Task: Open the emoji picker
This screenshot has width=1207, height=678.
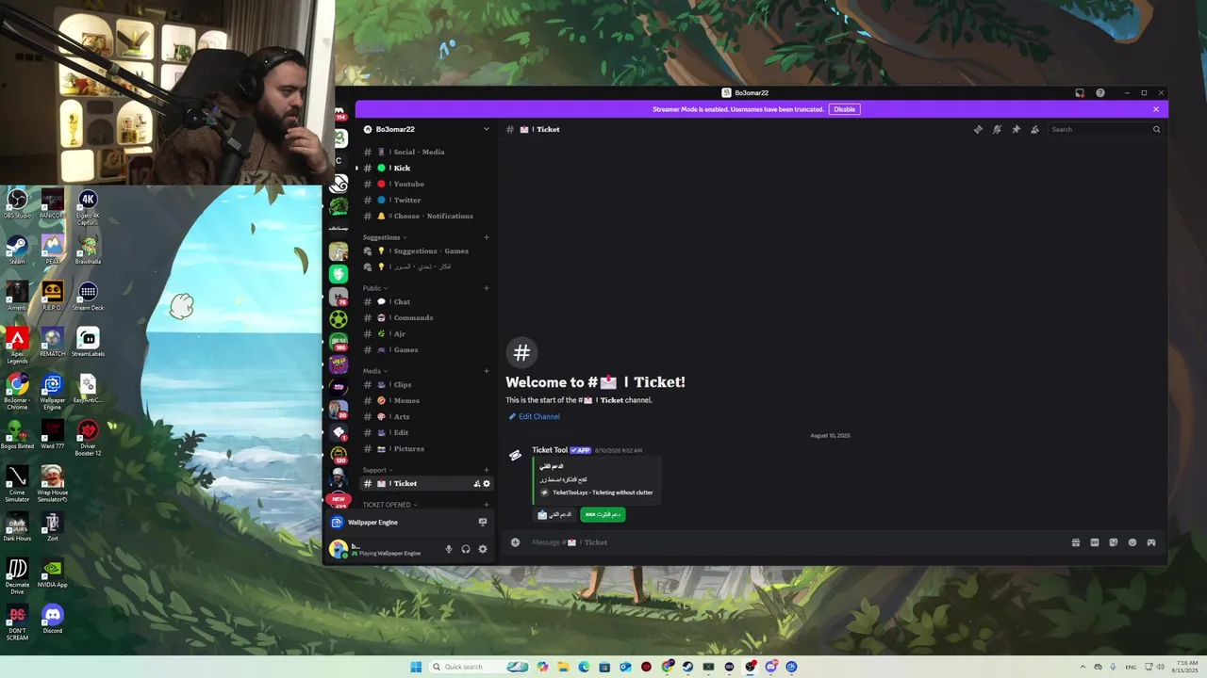Action: (x=1133, y=542)
